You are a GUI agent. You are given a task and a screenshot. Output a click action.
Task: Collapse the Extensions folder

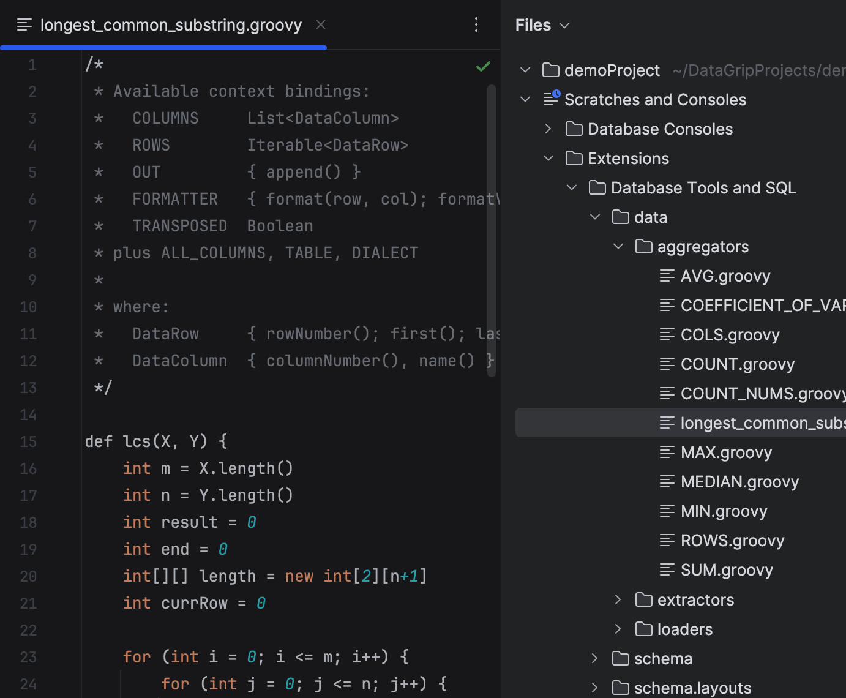point(548,158)
